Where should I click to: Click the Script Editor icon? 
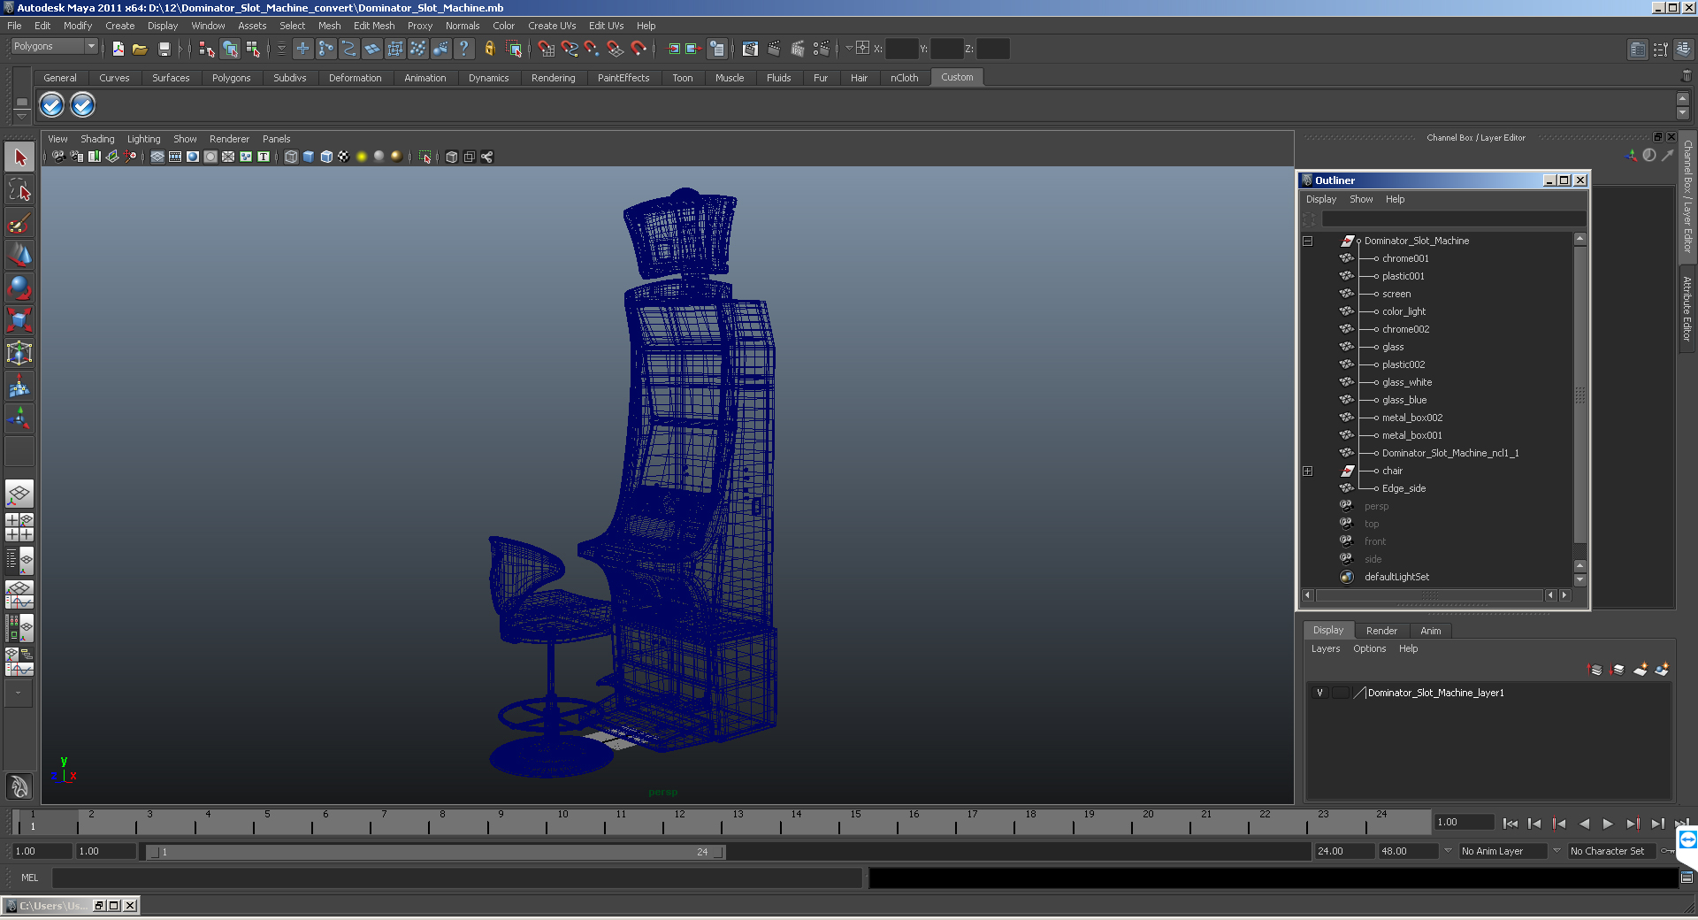click(x=1687, y=878)
